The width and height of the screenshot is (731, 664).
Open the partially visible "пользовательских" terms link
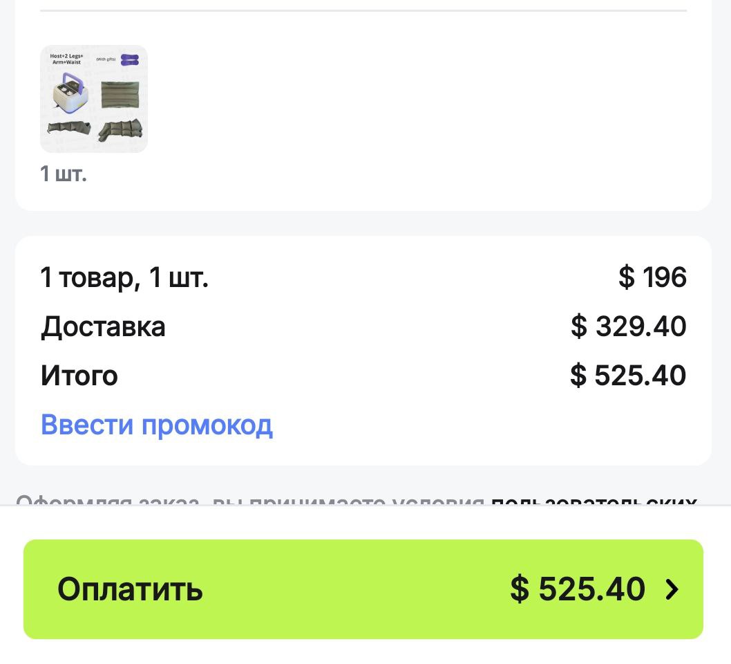594,501
